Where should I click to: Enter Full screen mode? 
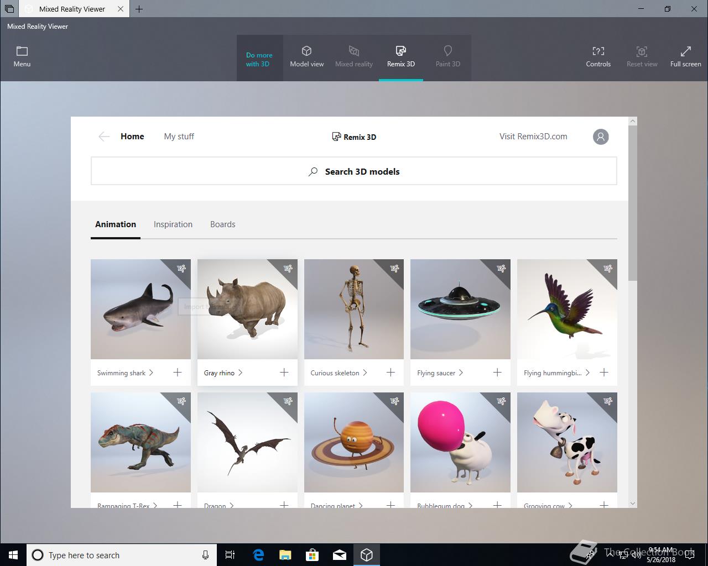(x=686, y=57)
